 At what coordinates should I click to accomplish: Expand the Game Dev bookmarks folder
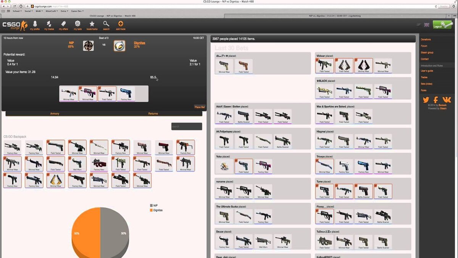tap(78, 11)
